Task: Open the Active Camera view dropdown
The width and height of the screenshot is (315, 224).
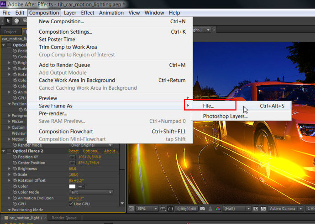Action: point(286,209)
